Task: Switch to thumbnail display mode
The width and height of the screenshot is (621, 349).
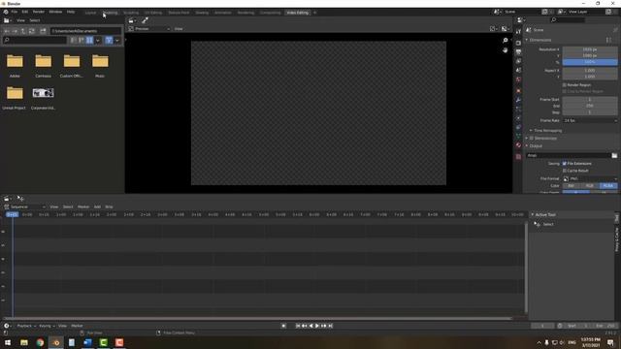Action: click(90, 40)
